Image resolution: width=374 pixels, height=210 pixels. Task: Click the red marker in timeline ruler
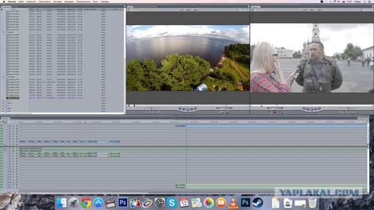85,123
